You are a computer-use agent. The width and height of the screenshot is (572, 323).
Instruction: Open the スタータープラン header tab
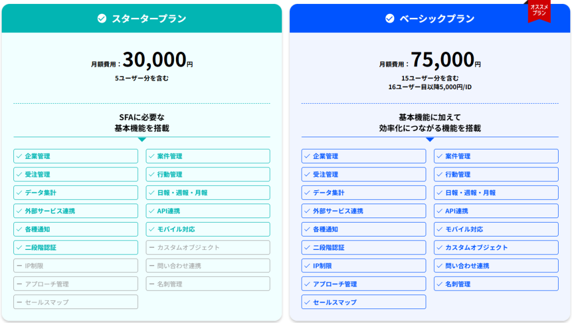tap(142, 18)
